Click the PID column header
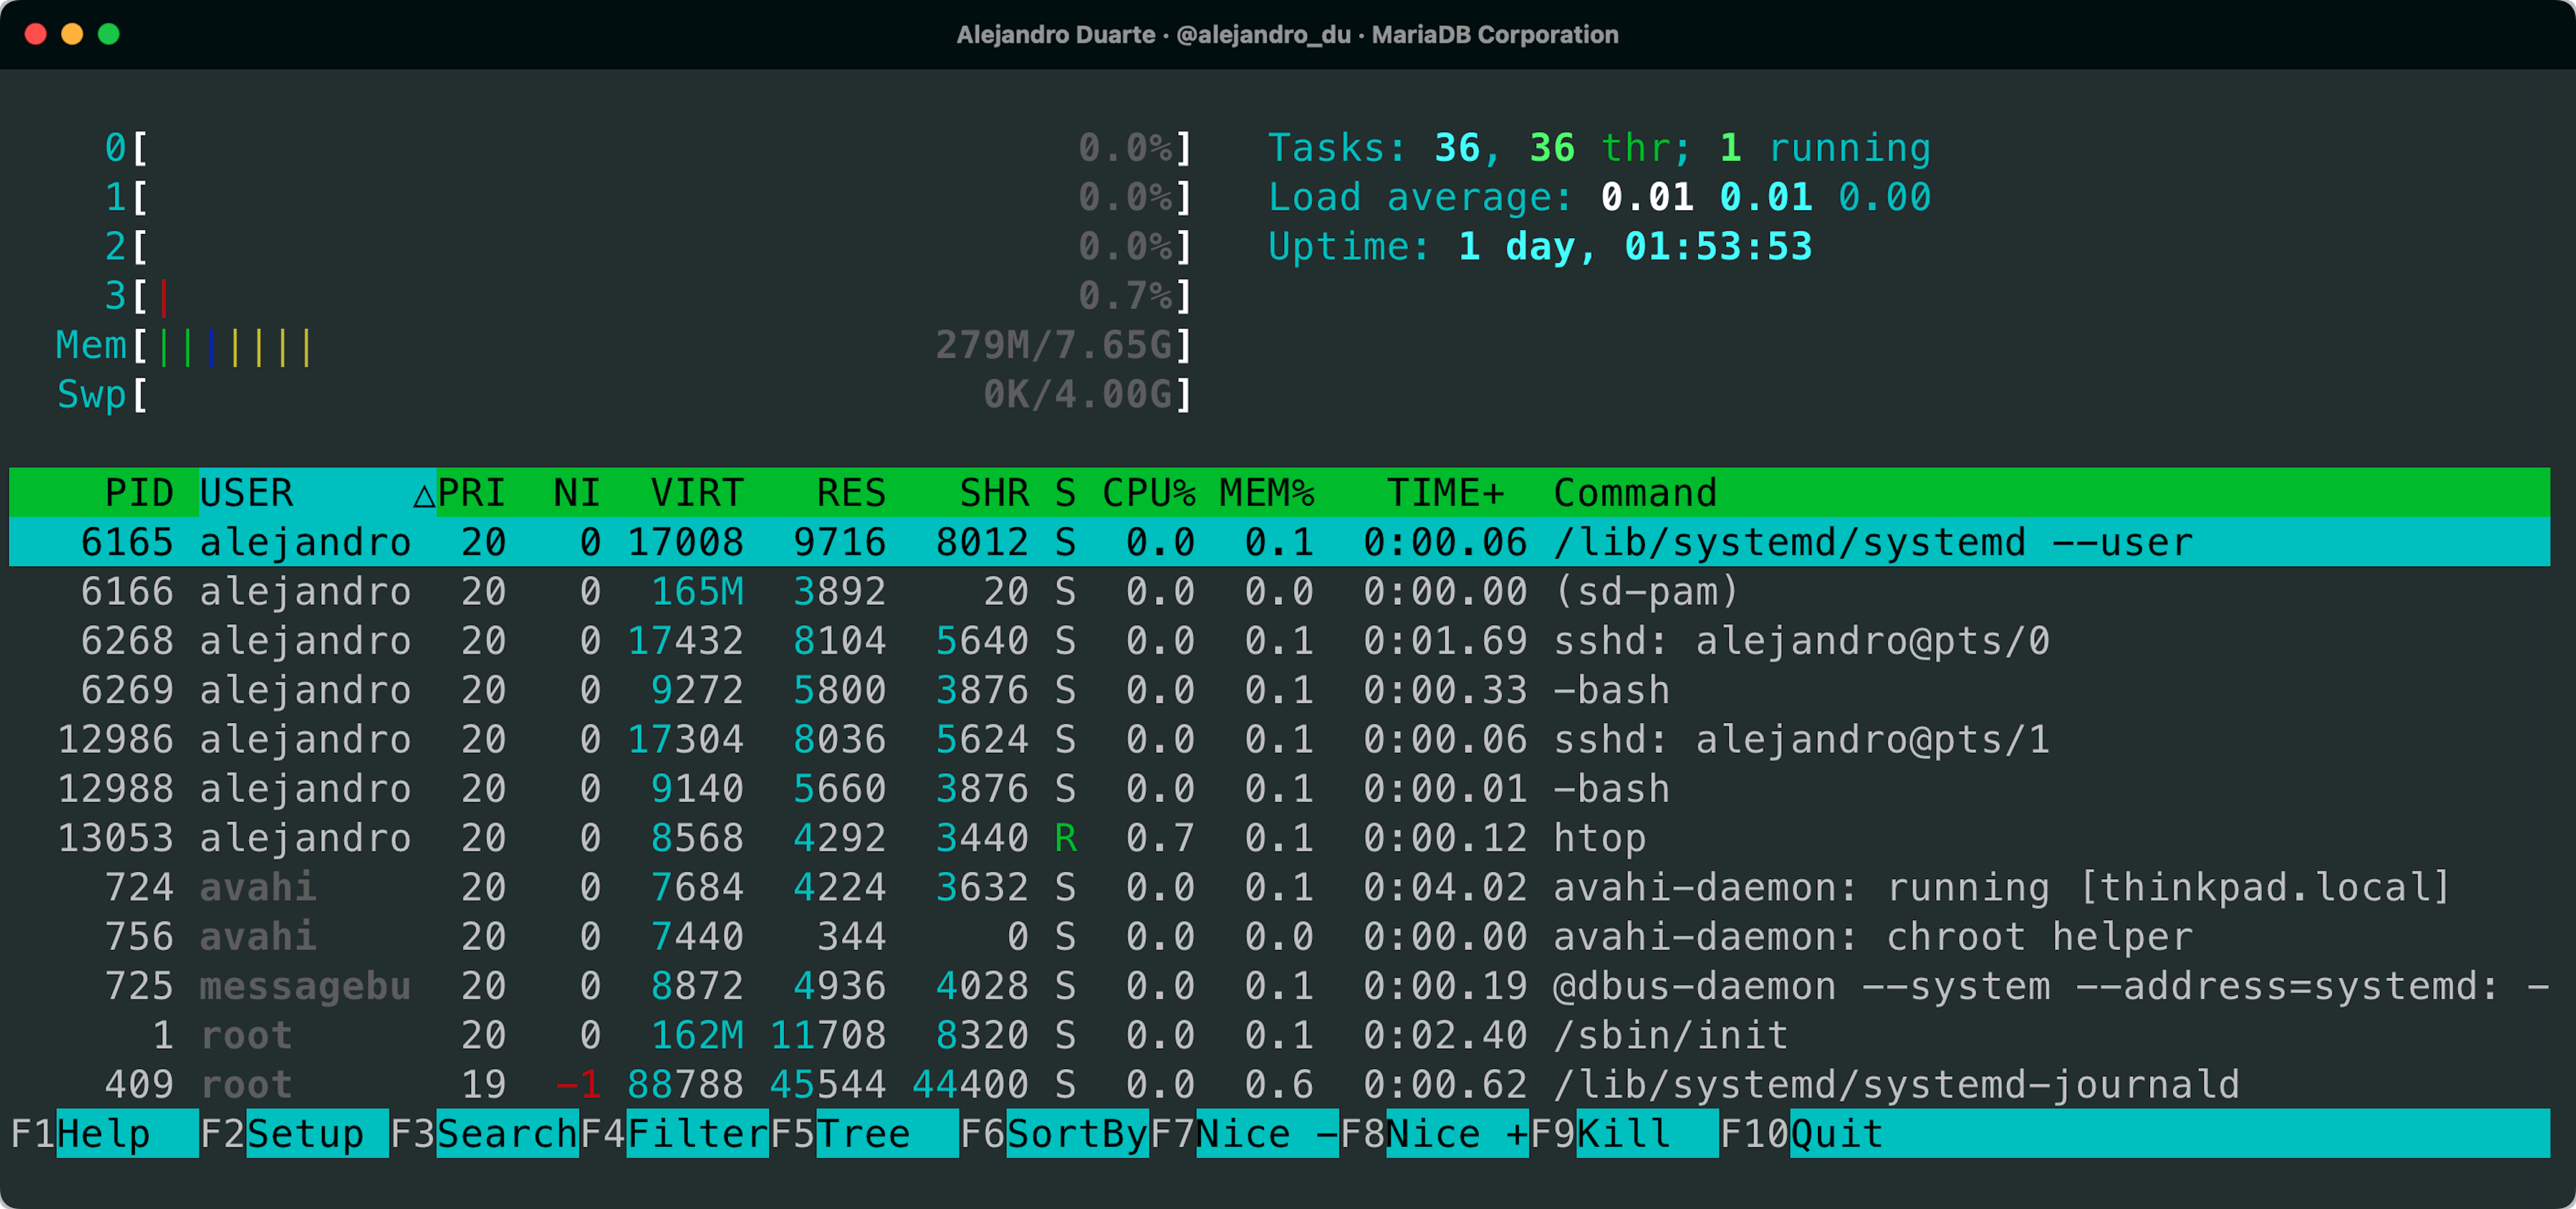This screenshot has height=1209, width=2576. point(139,494)
